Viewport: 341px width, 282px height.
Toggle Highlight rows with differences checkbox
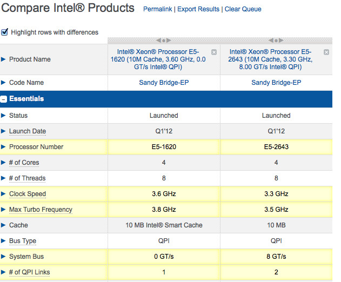pyautogui.click(x=5, y=32)
